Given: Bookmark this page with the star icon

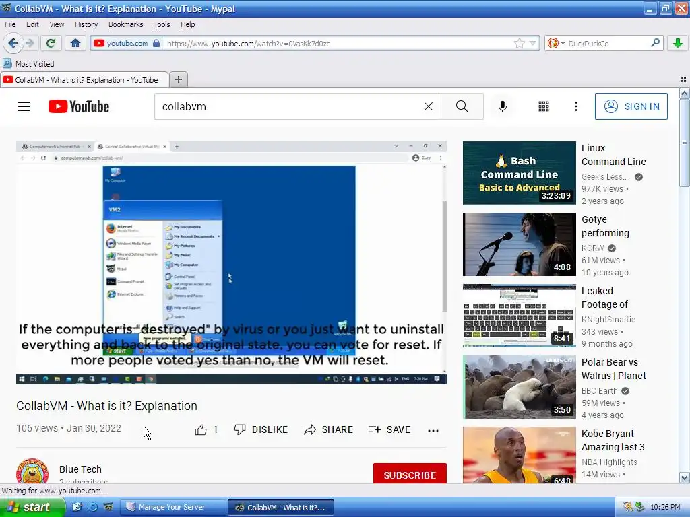Looking at the screenshot, I should (x=520, y=43).
